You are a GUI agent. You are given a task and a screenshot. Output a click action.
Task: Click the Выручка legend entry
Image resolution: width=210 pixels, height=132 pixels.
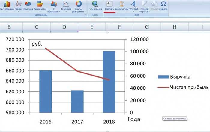pos(174,77)
